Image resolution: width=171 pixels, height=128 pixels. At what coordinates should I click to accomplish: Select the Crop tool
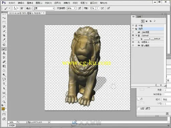click(x=4, y=35)
